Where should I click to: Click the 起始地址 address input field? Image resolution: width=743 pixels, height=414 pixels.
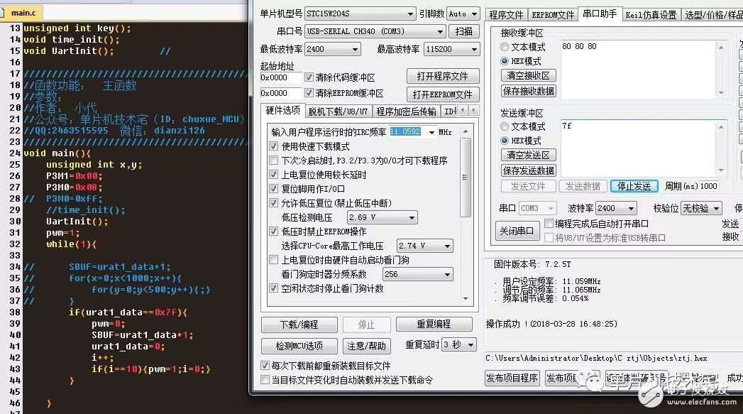(x=283, y=78)
